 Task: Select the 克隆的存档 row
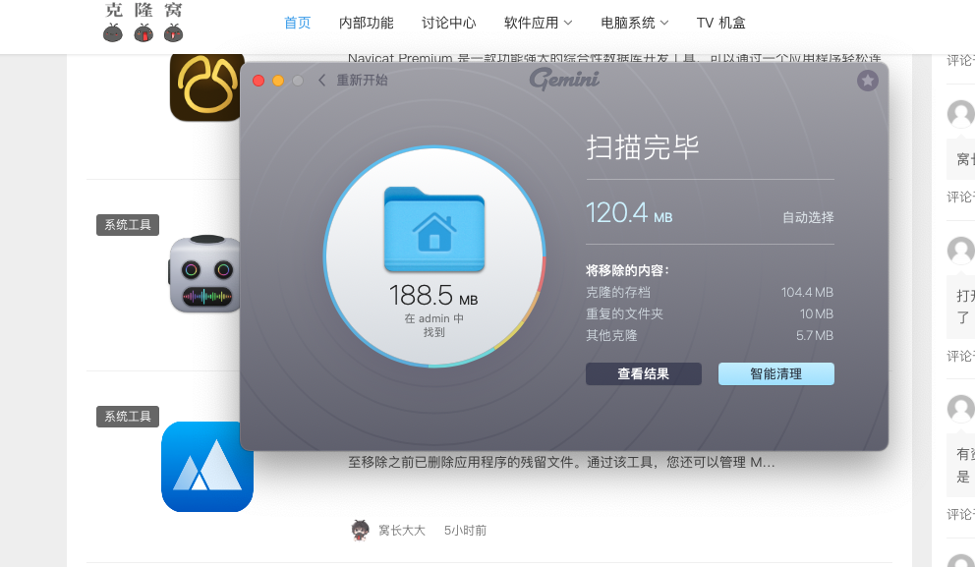coord(710,292)
